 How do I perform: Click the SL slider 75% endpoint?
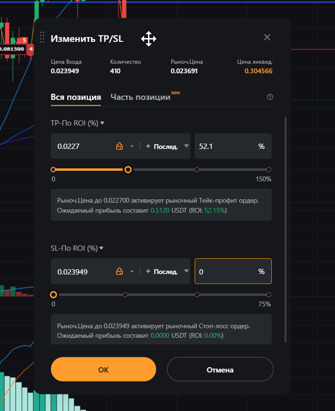tap(268, 294)
